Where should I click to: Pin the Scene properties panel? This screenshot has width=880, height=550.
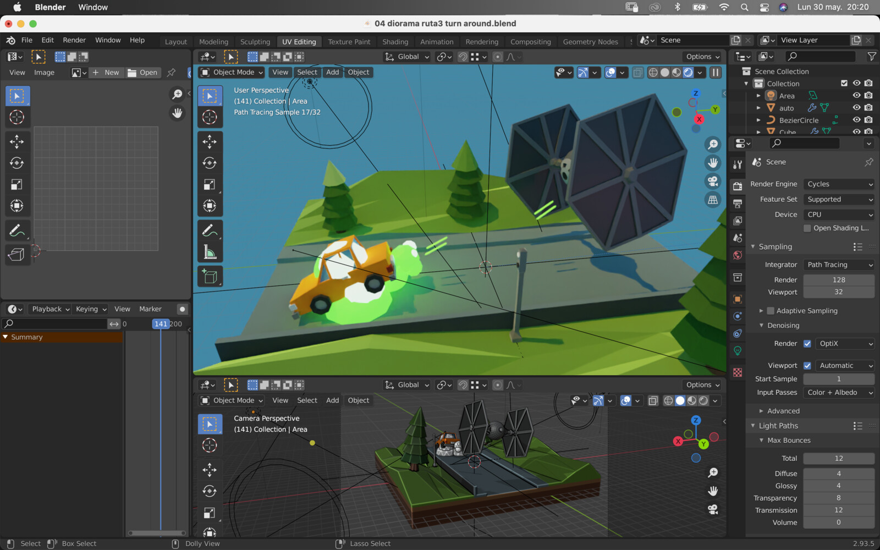868,162
